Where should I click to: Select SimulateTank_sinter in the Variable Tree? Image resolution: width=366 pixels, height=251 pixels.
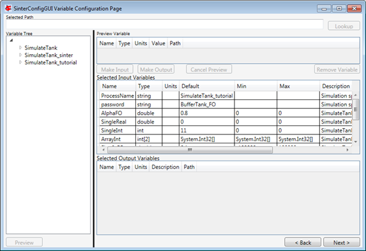[x=49, y=55]
